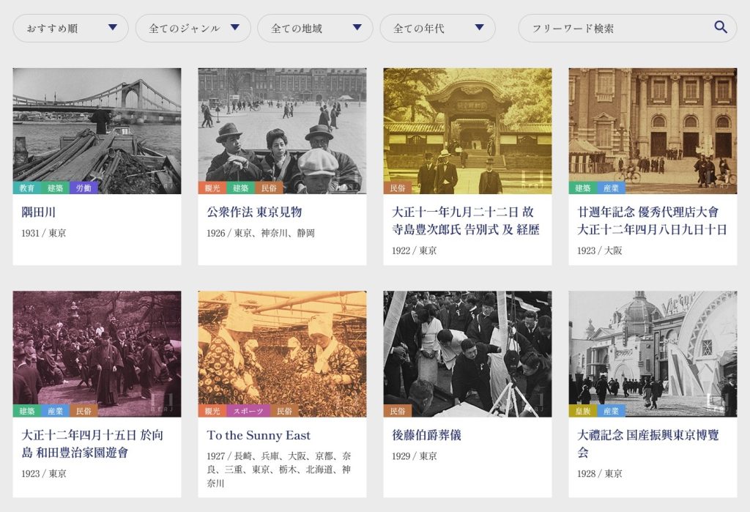Open the 後藤伯爵葬儀 title link
Viewport: 750px width, 512px height.
coord(426,435)
